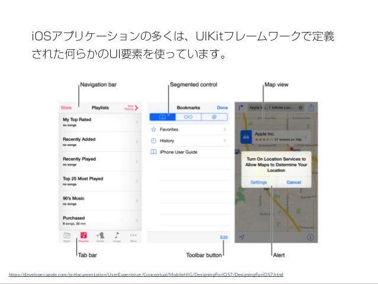Open the Recently Played playlist
378x284 pixels.
click(100, 161)
